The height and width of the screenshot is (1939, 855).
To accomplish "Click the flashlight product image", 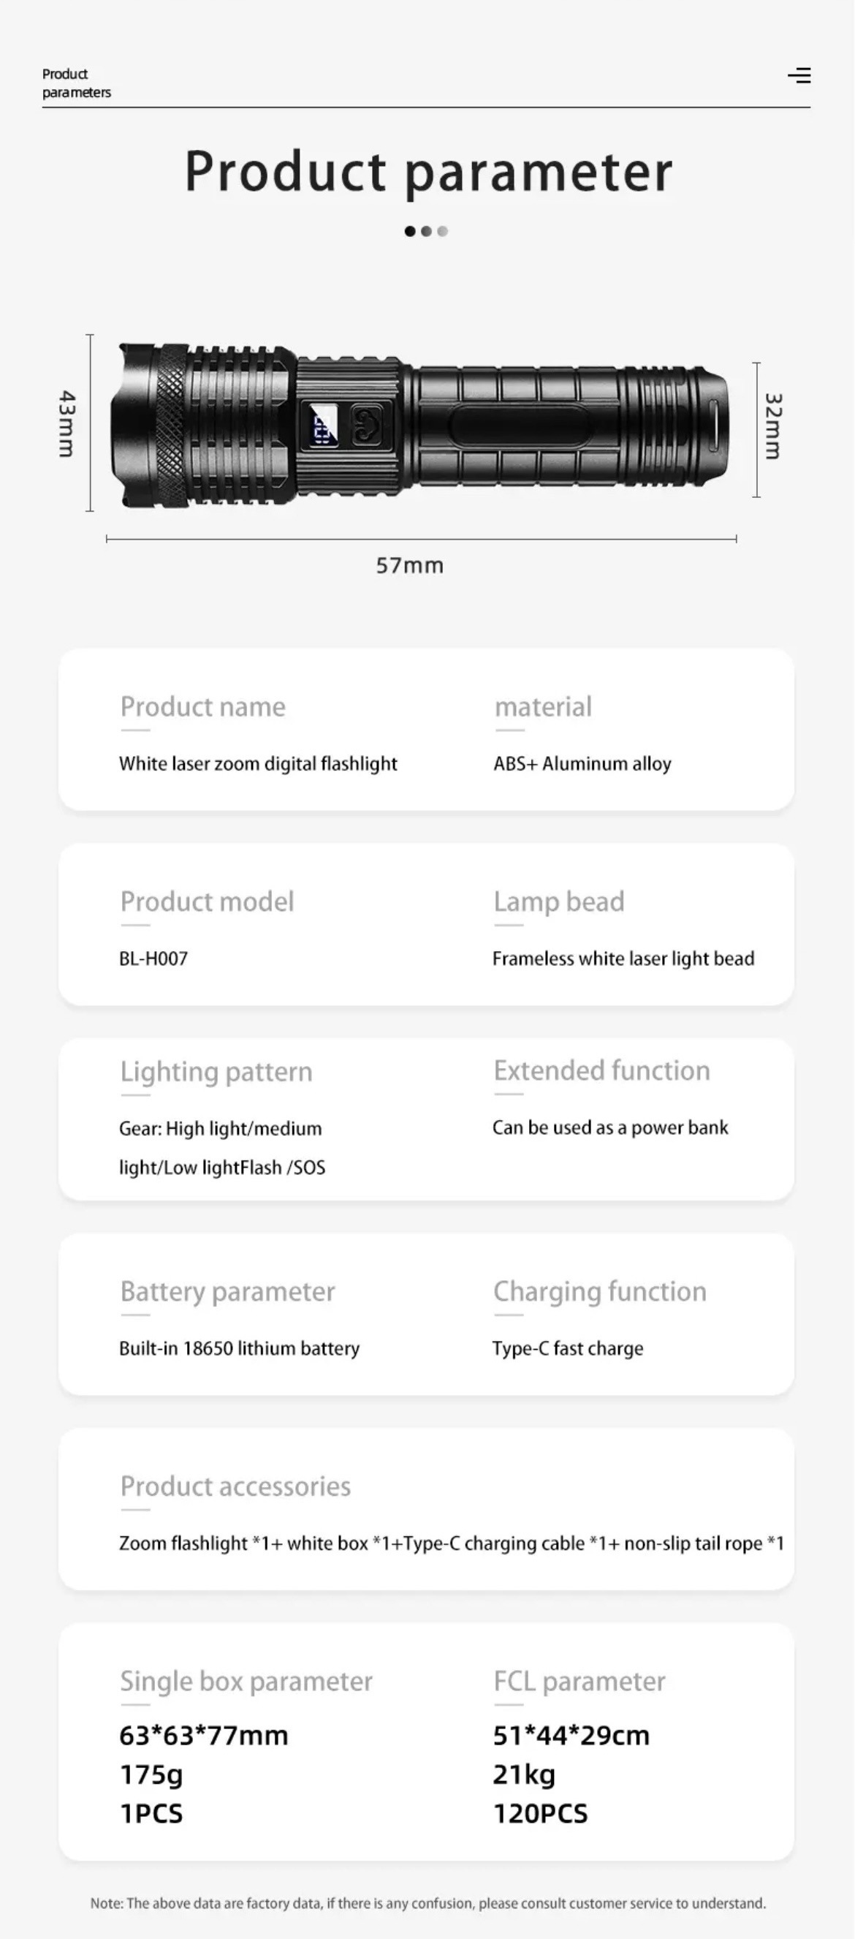I will point(489,426).
